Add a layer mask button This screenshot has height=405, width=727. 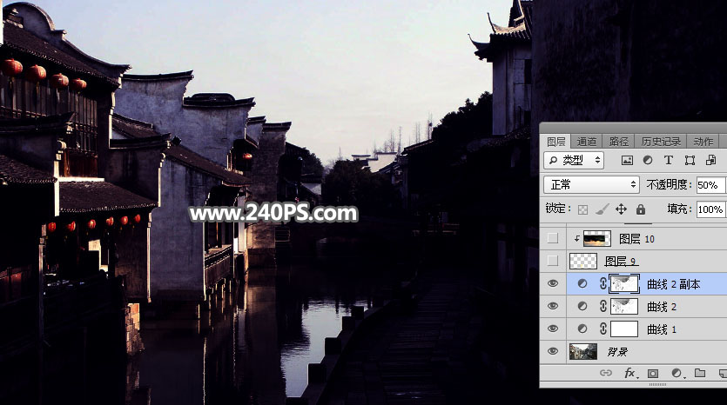click(x=653, y=373)
